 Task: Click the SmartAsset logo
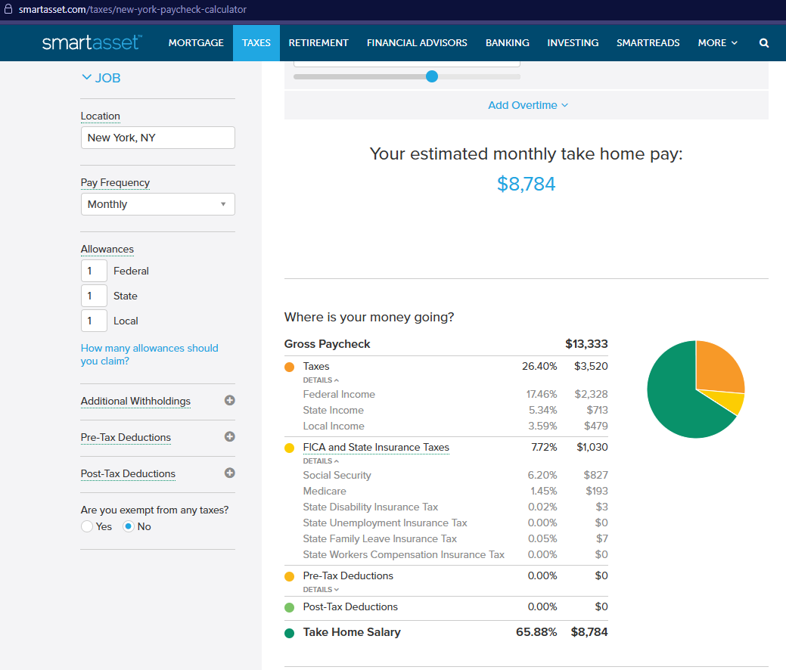(x=92, y=43)
